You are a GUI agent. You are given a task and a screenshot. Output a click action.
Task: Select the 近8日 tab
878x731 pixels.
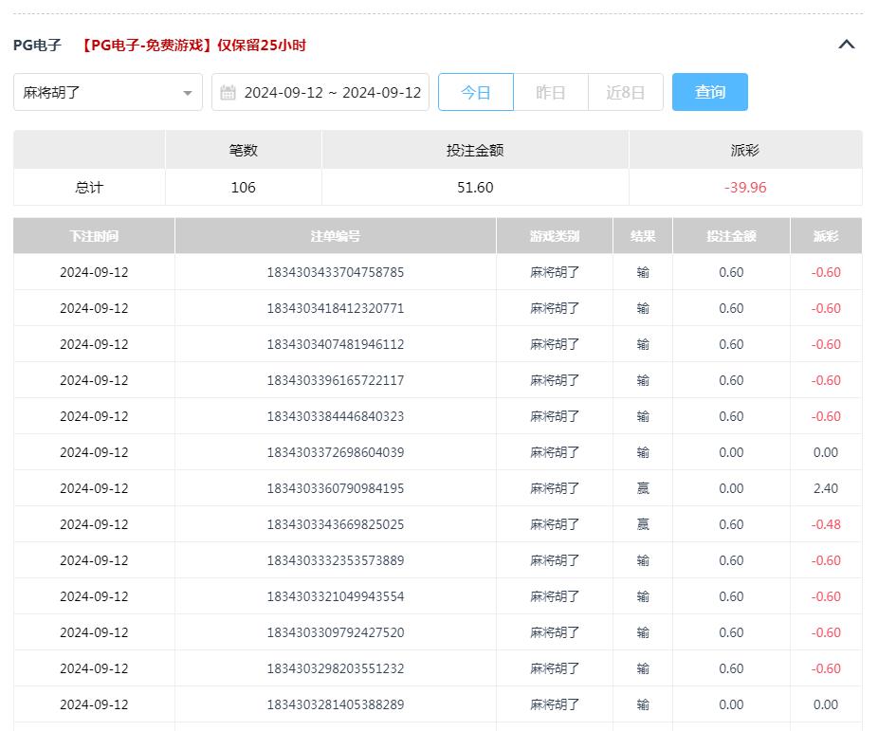point(626,92)
